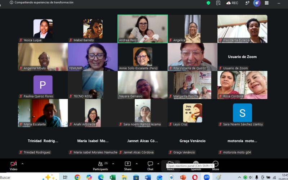Viewport: 288px width, 180px height.
Task: Show hidden system tray icons arrow
Action: pyautogui.click(x=239, y=177)
